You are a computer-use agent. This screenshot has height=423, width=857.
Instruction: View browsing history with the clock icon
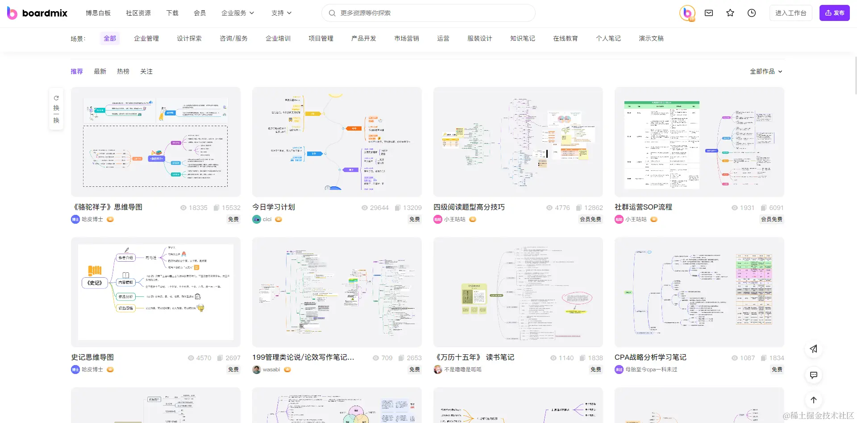751,13
